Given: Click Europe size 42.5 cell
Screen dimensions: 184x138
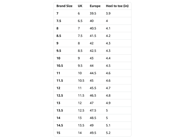Looking at the screenshot, I should [x=93, y=51].
